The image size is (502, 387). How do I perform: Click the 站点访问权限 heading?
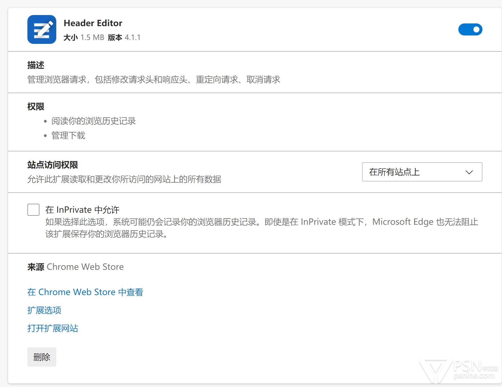point(53,165)
